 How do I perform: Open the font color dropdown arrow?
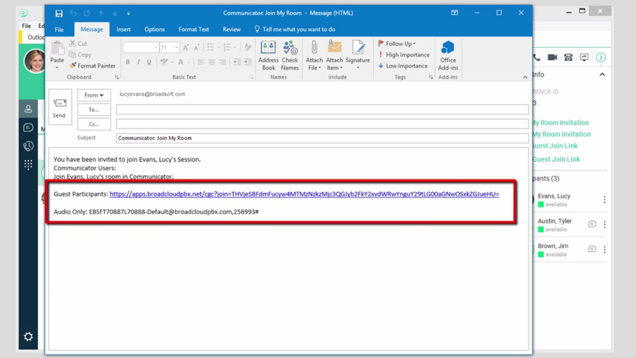(189, 62)
